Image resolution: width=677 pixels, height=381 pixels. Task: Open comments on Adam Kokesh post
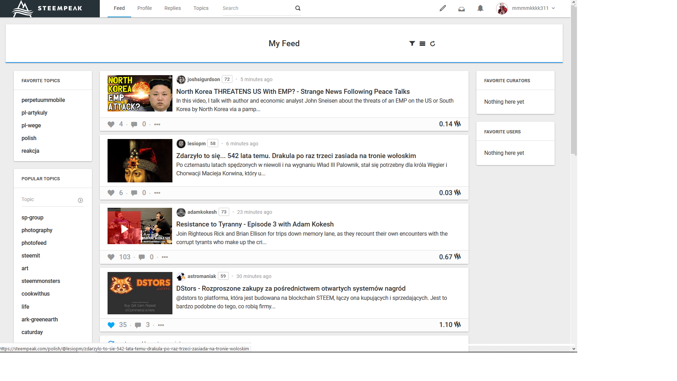141,257
